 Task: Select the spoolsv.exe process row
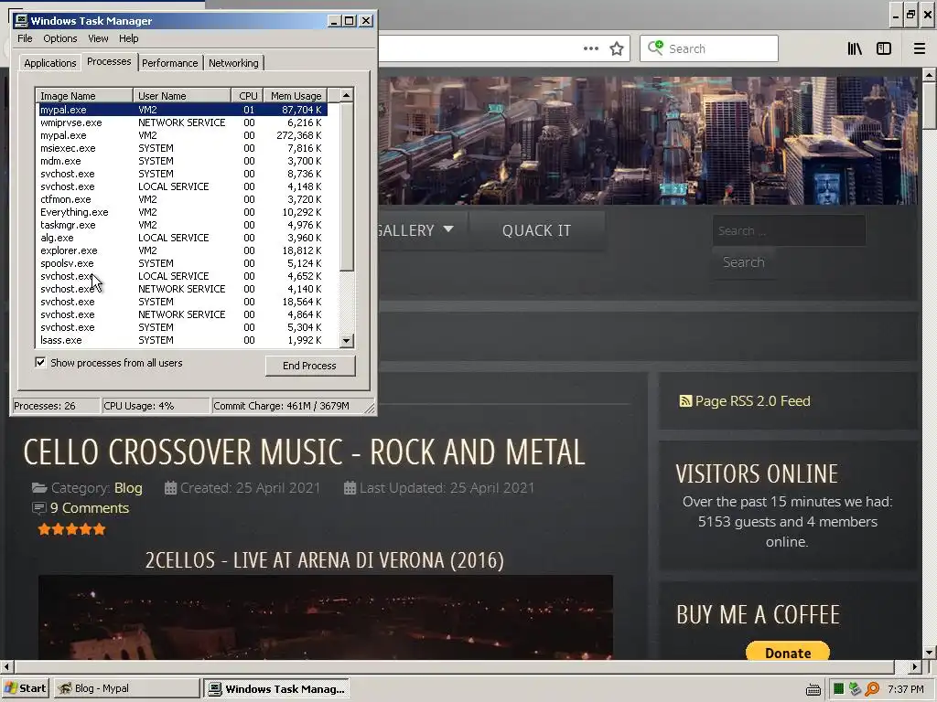click(x=183, y=263)
